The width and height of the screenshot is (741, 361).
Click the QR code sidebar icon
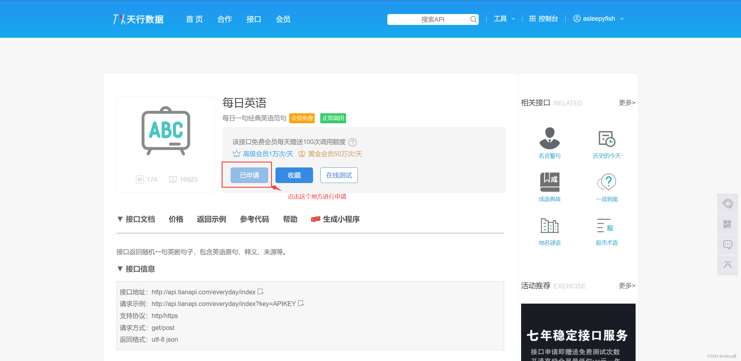[728, 224]
